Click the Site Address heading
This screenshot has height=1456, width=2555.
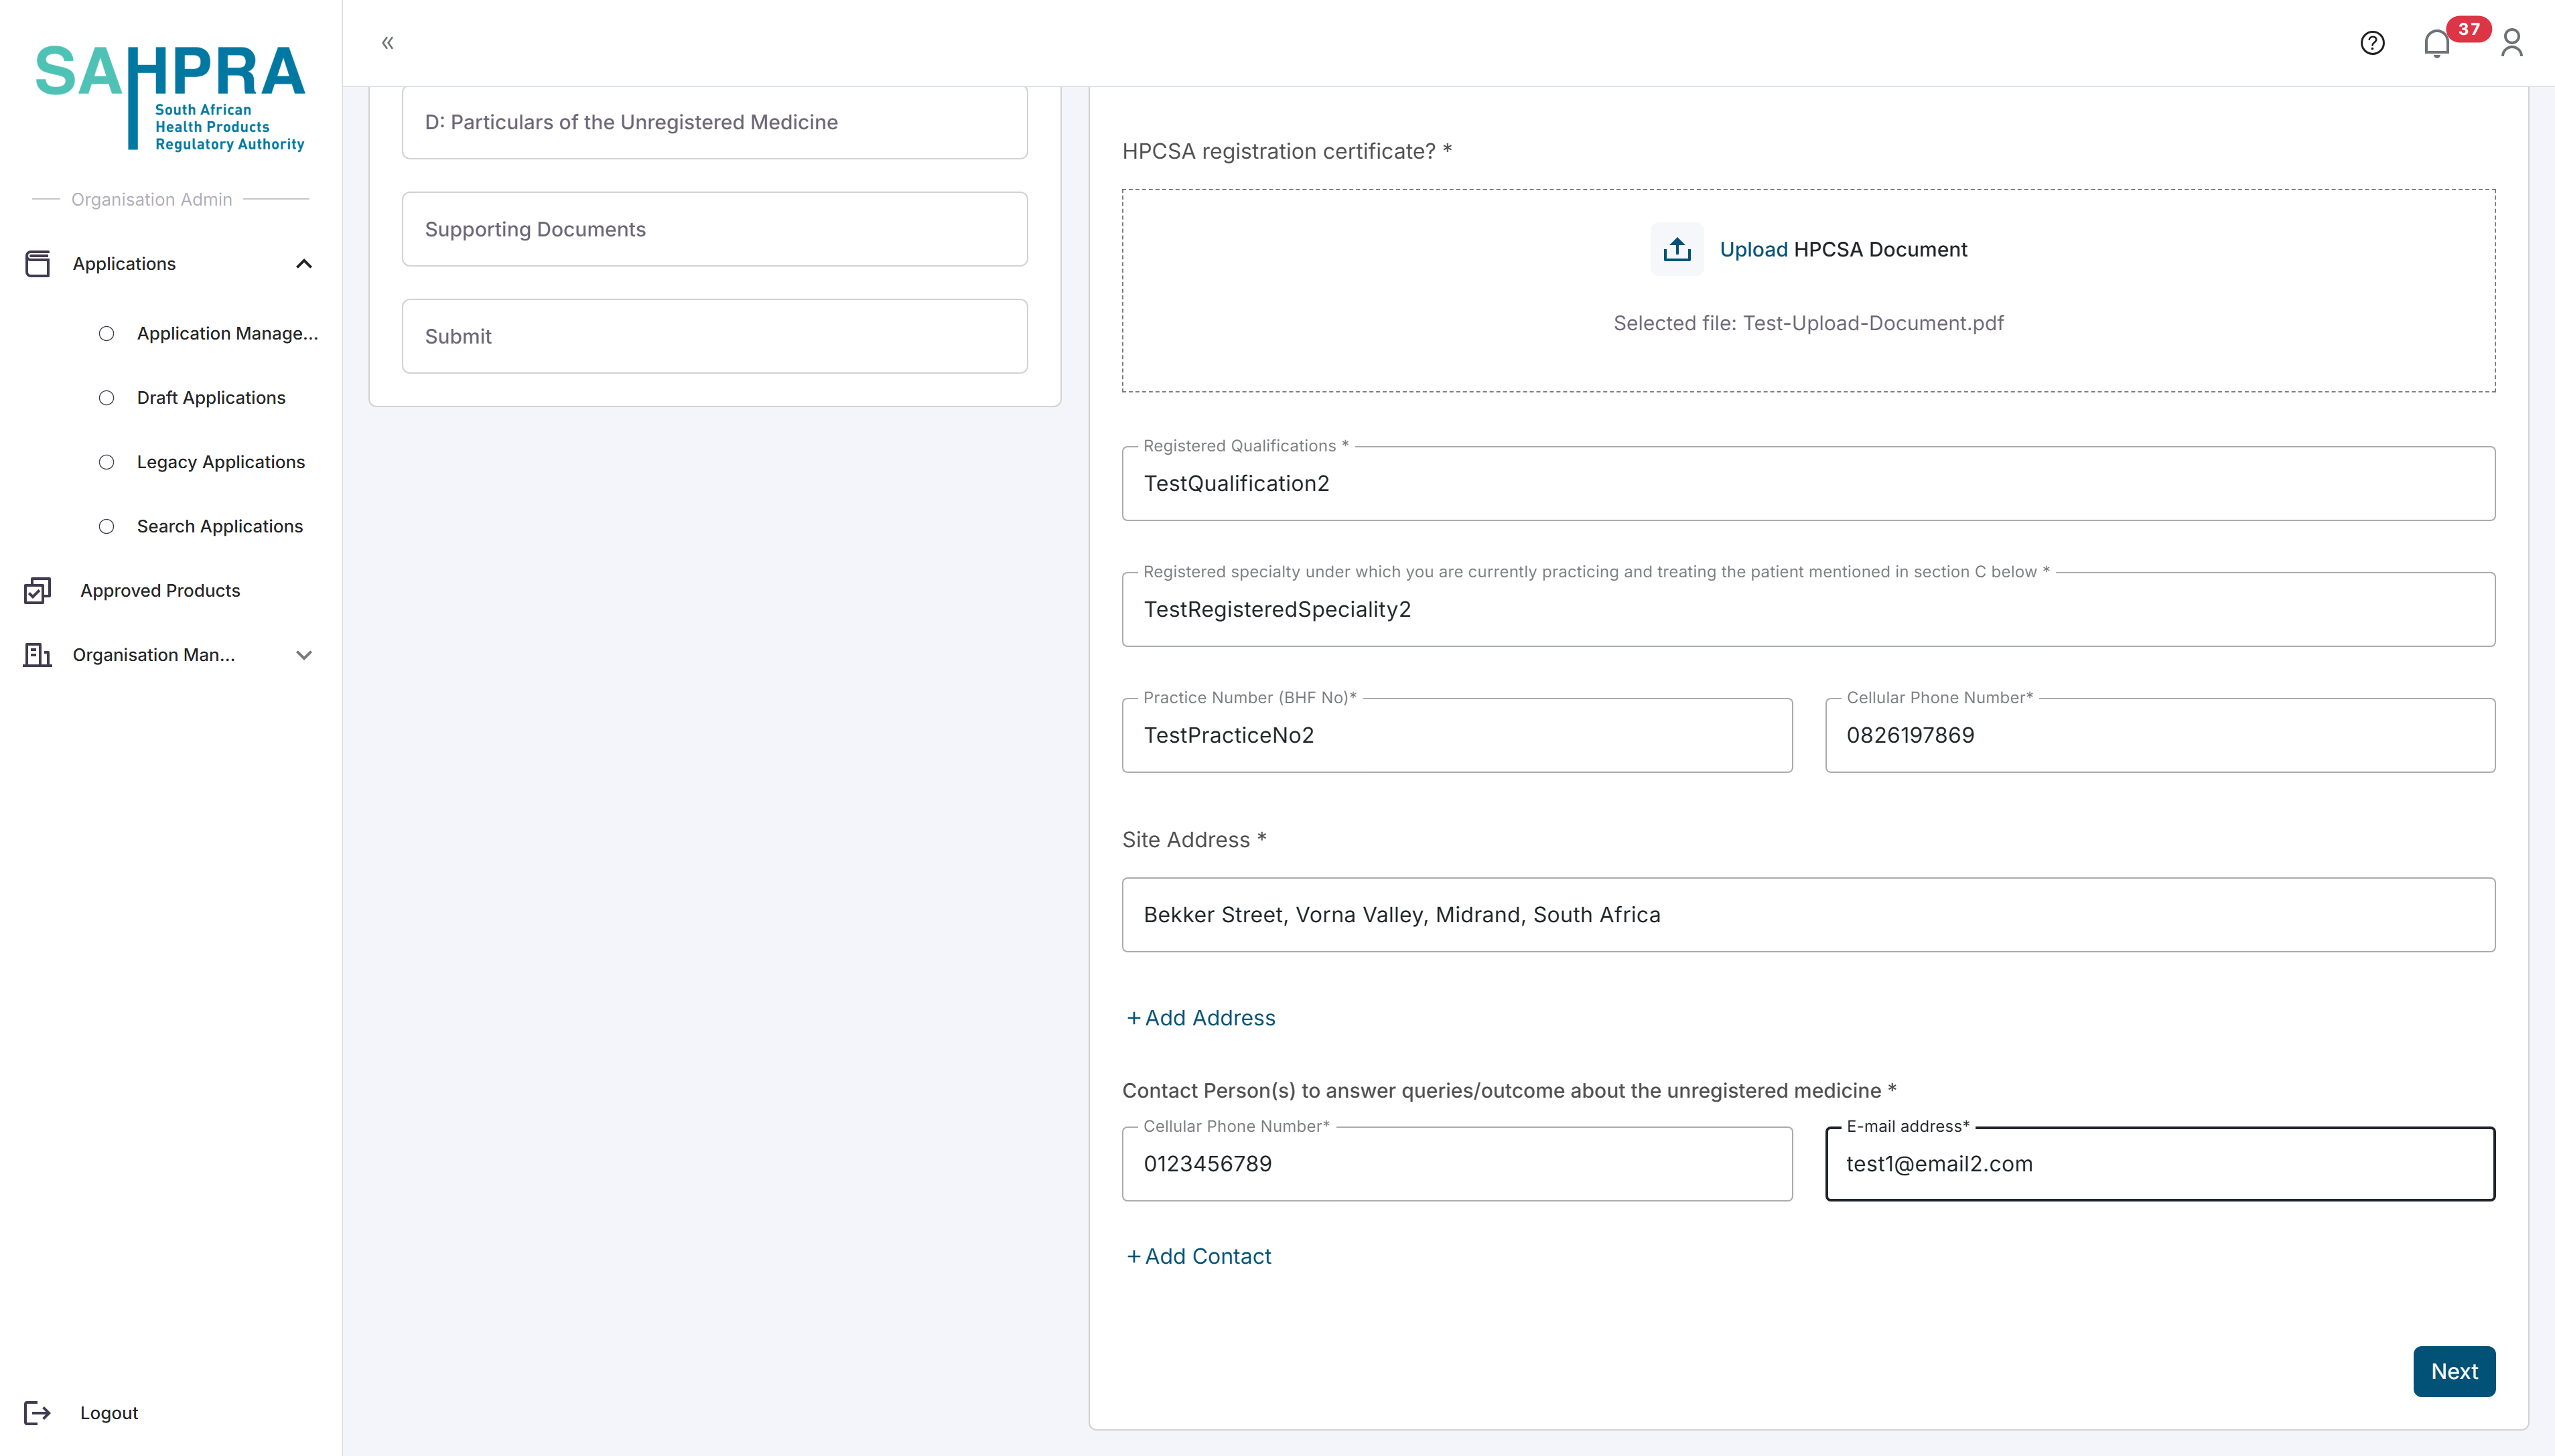pos(1194,840)
